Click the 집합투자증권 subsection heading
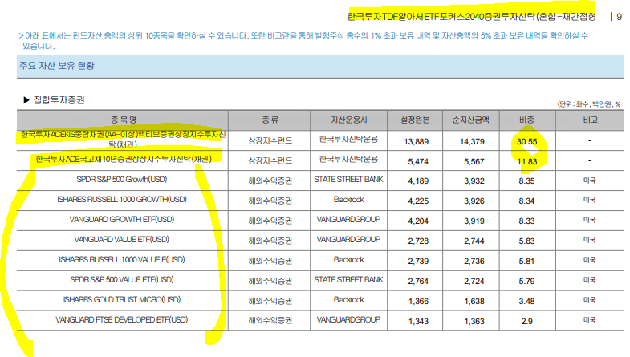This screenshot has width=630, height=357. (x=59, y=100)
